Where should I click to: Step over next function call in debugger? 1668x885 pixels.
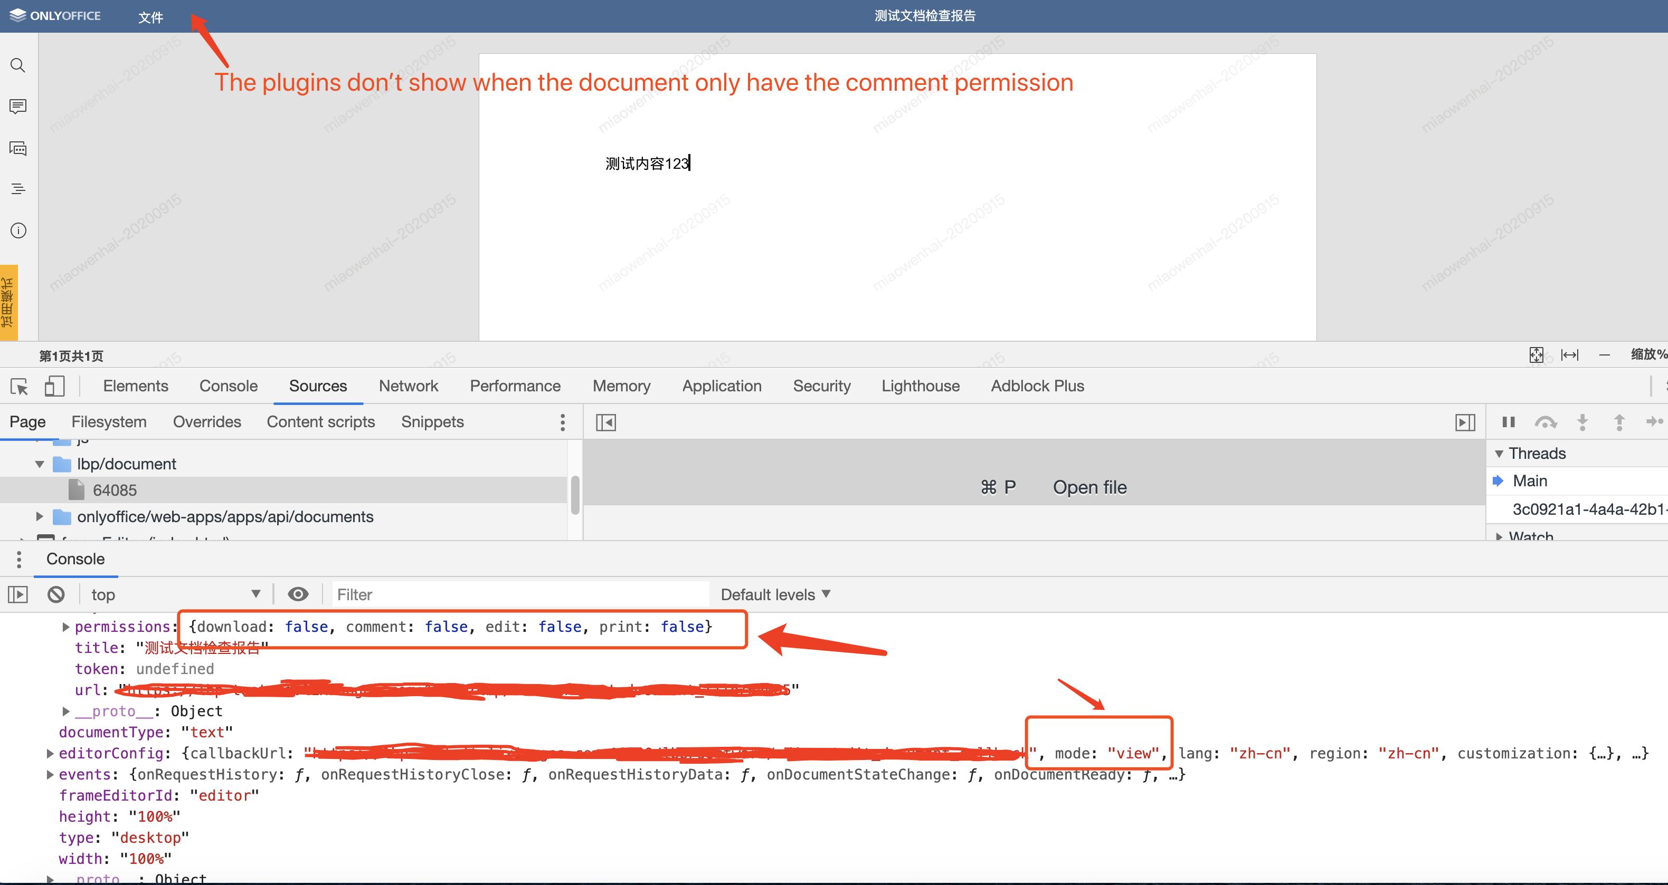click(1546, 422)
